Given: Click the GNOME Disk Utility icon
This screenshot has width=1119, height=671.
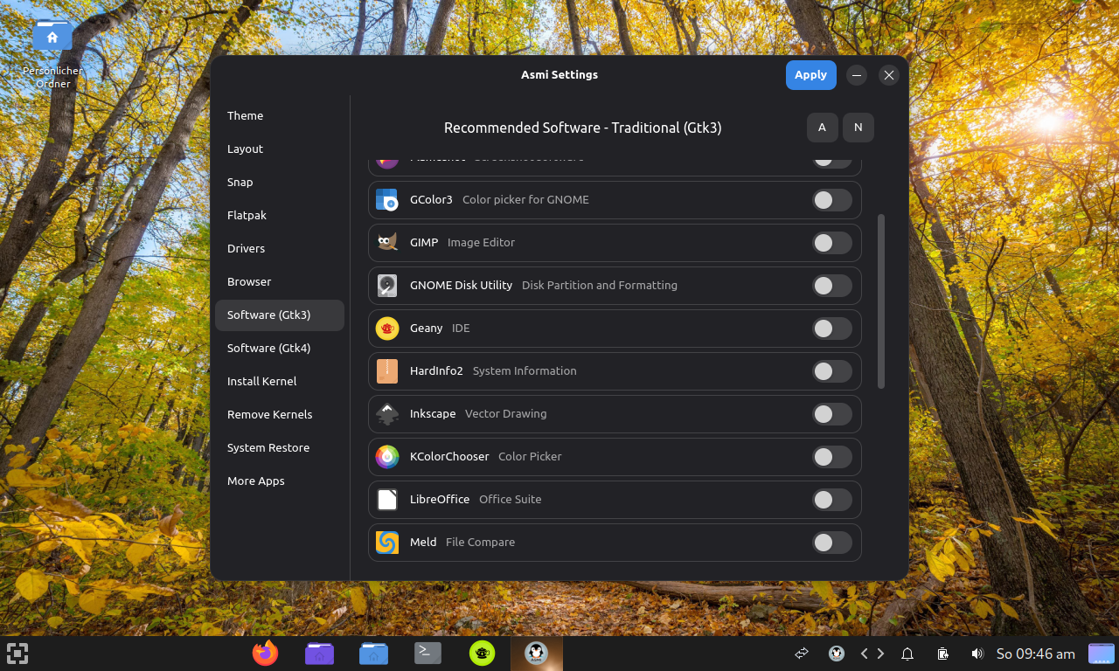Looking at the screenshot, I should point(387,285).
